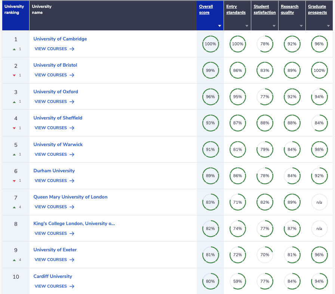Click Sheffield's 93% overall score circle

coord(210,123)
